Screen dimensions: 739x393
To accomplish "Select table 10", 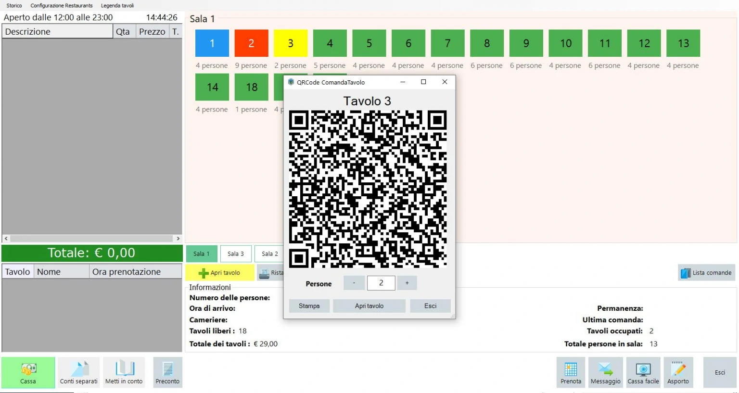I will (565, 43).
